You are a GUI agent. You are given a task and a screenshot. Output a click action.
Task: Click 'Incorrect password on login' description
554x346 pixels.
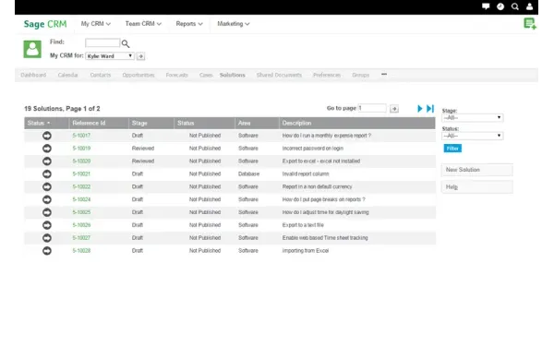313,149
